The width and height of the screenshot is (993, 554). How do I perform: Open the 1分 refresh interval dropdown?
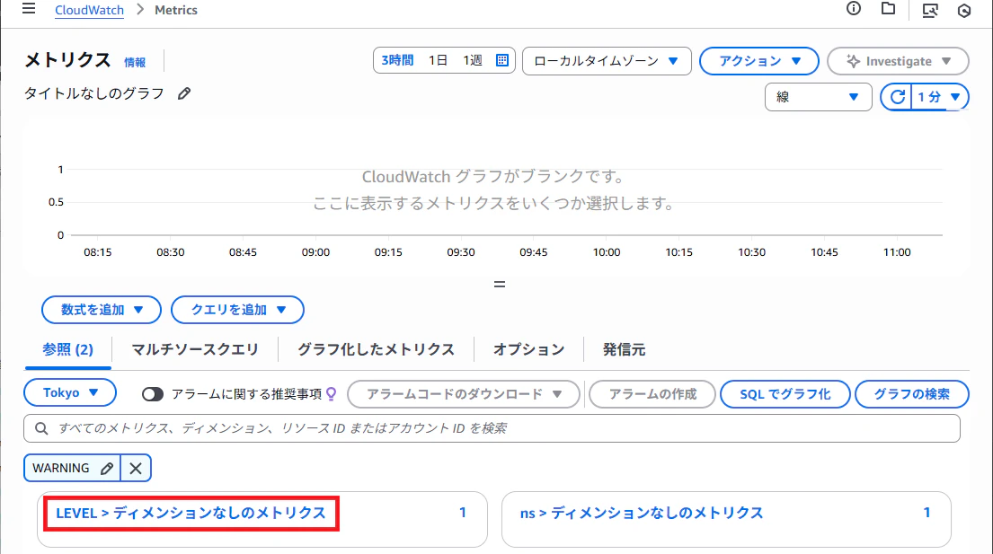point(940,97)
